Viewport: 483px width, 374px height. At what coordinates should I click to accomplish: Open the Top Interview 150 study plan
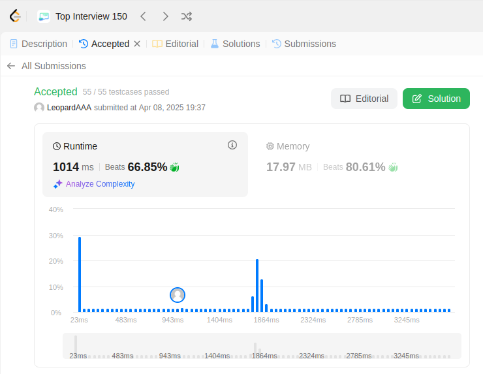pos(82,16)
